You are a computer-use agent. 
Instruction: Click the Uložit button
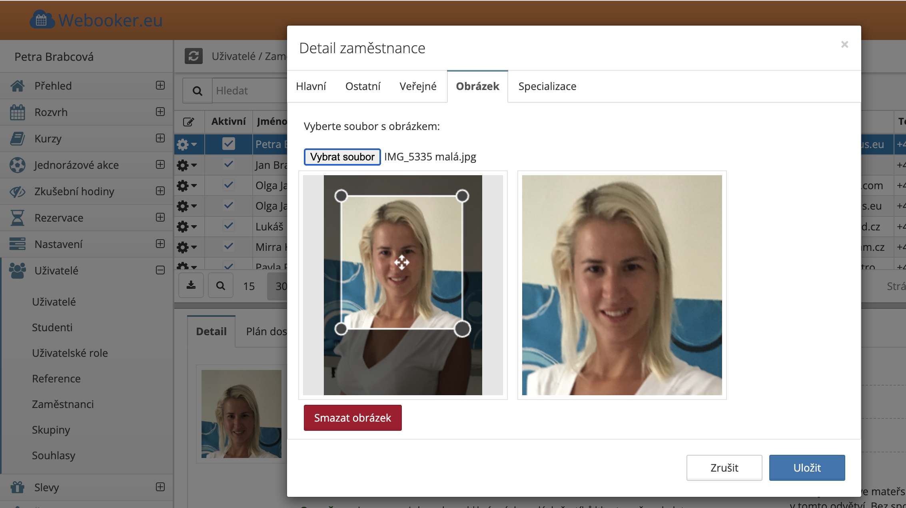(x=807, y=468)
